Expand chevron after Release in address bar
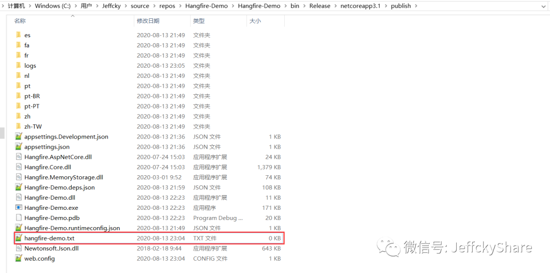This screenshot has width=550, height=273. (x=335, y=6)
